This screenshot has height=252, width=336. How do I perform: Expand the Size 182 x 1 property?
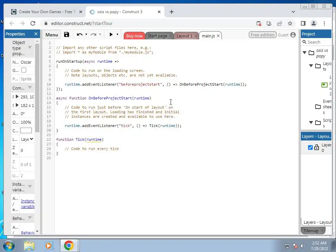tap(17, 105)
